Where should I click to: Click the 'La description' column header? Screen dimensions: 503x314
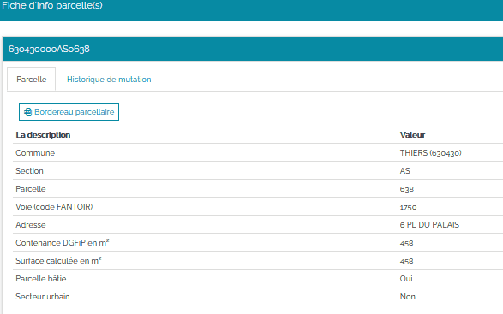point(43,135)
